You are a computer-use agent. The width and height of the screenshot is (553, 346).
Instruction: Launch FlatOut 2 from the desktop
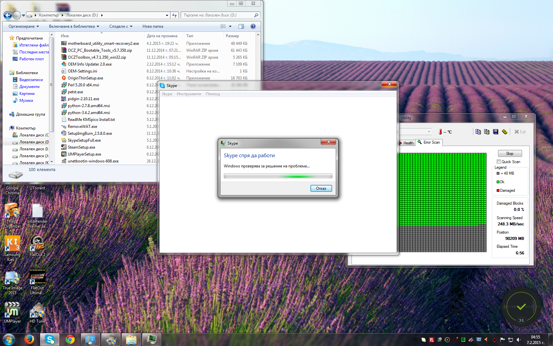point(38,246)
